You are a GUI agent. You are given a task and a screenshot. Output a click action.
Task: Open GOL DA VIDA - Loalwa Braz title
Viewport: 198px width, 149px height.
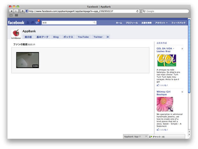165,50
